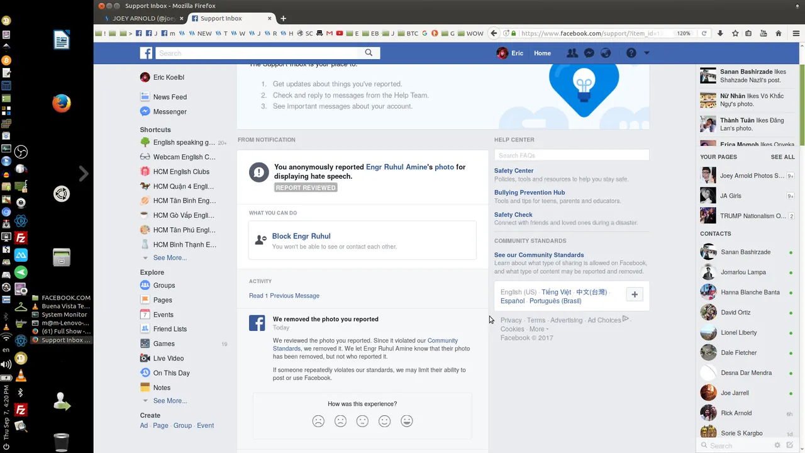The image size is (805, 453).
Task: Open chat with Sanan Bashirzade contact
Action: [x=747, y=252]
